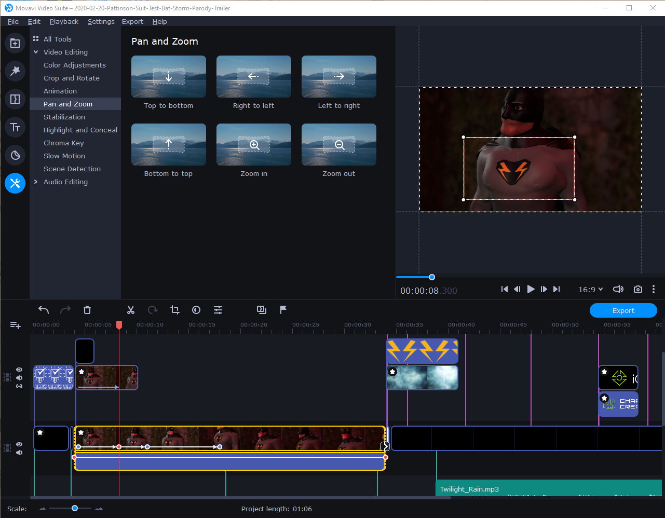The width and height of the screenshot is (665, 518).
Task: Click the undo arrow above the timeline
Action: [44, 310]
